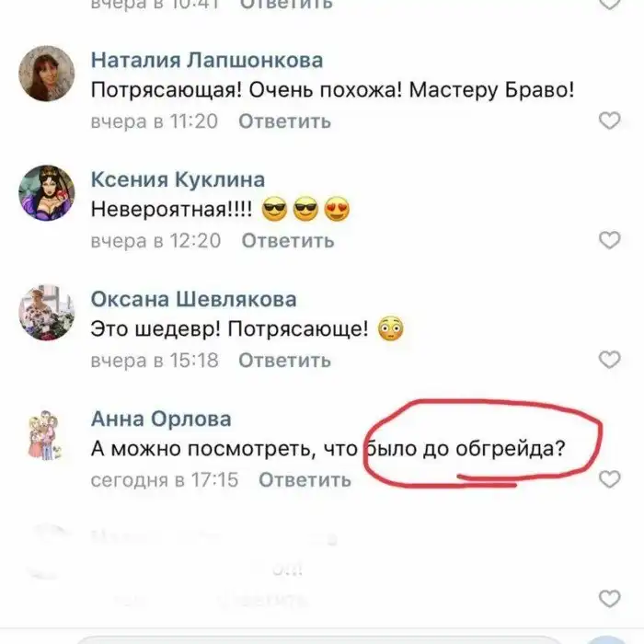Open profile link Оксана Шевлякова
Viewport: 644px width, 644px height.
click(x=193, y=299)
